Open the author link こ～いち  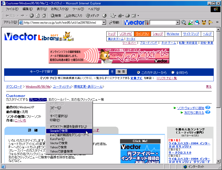coord(20,120)
